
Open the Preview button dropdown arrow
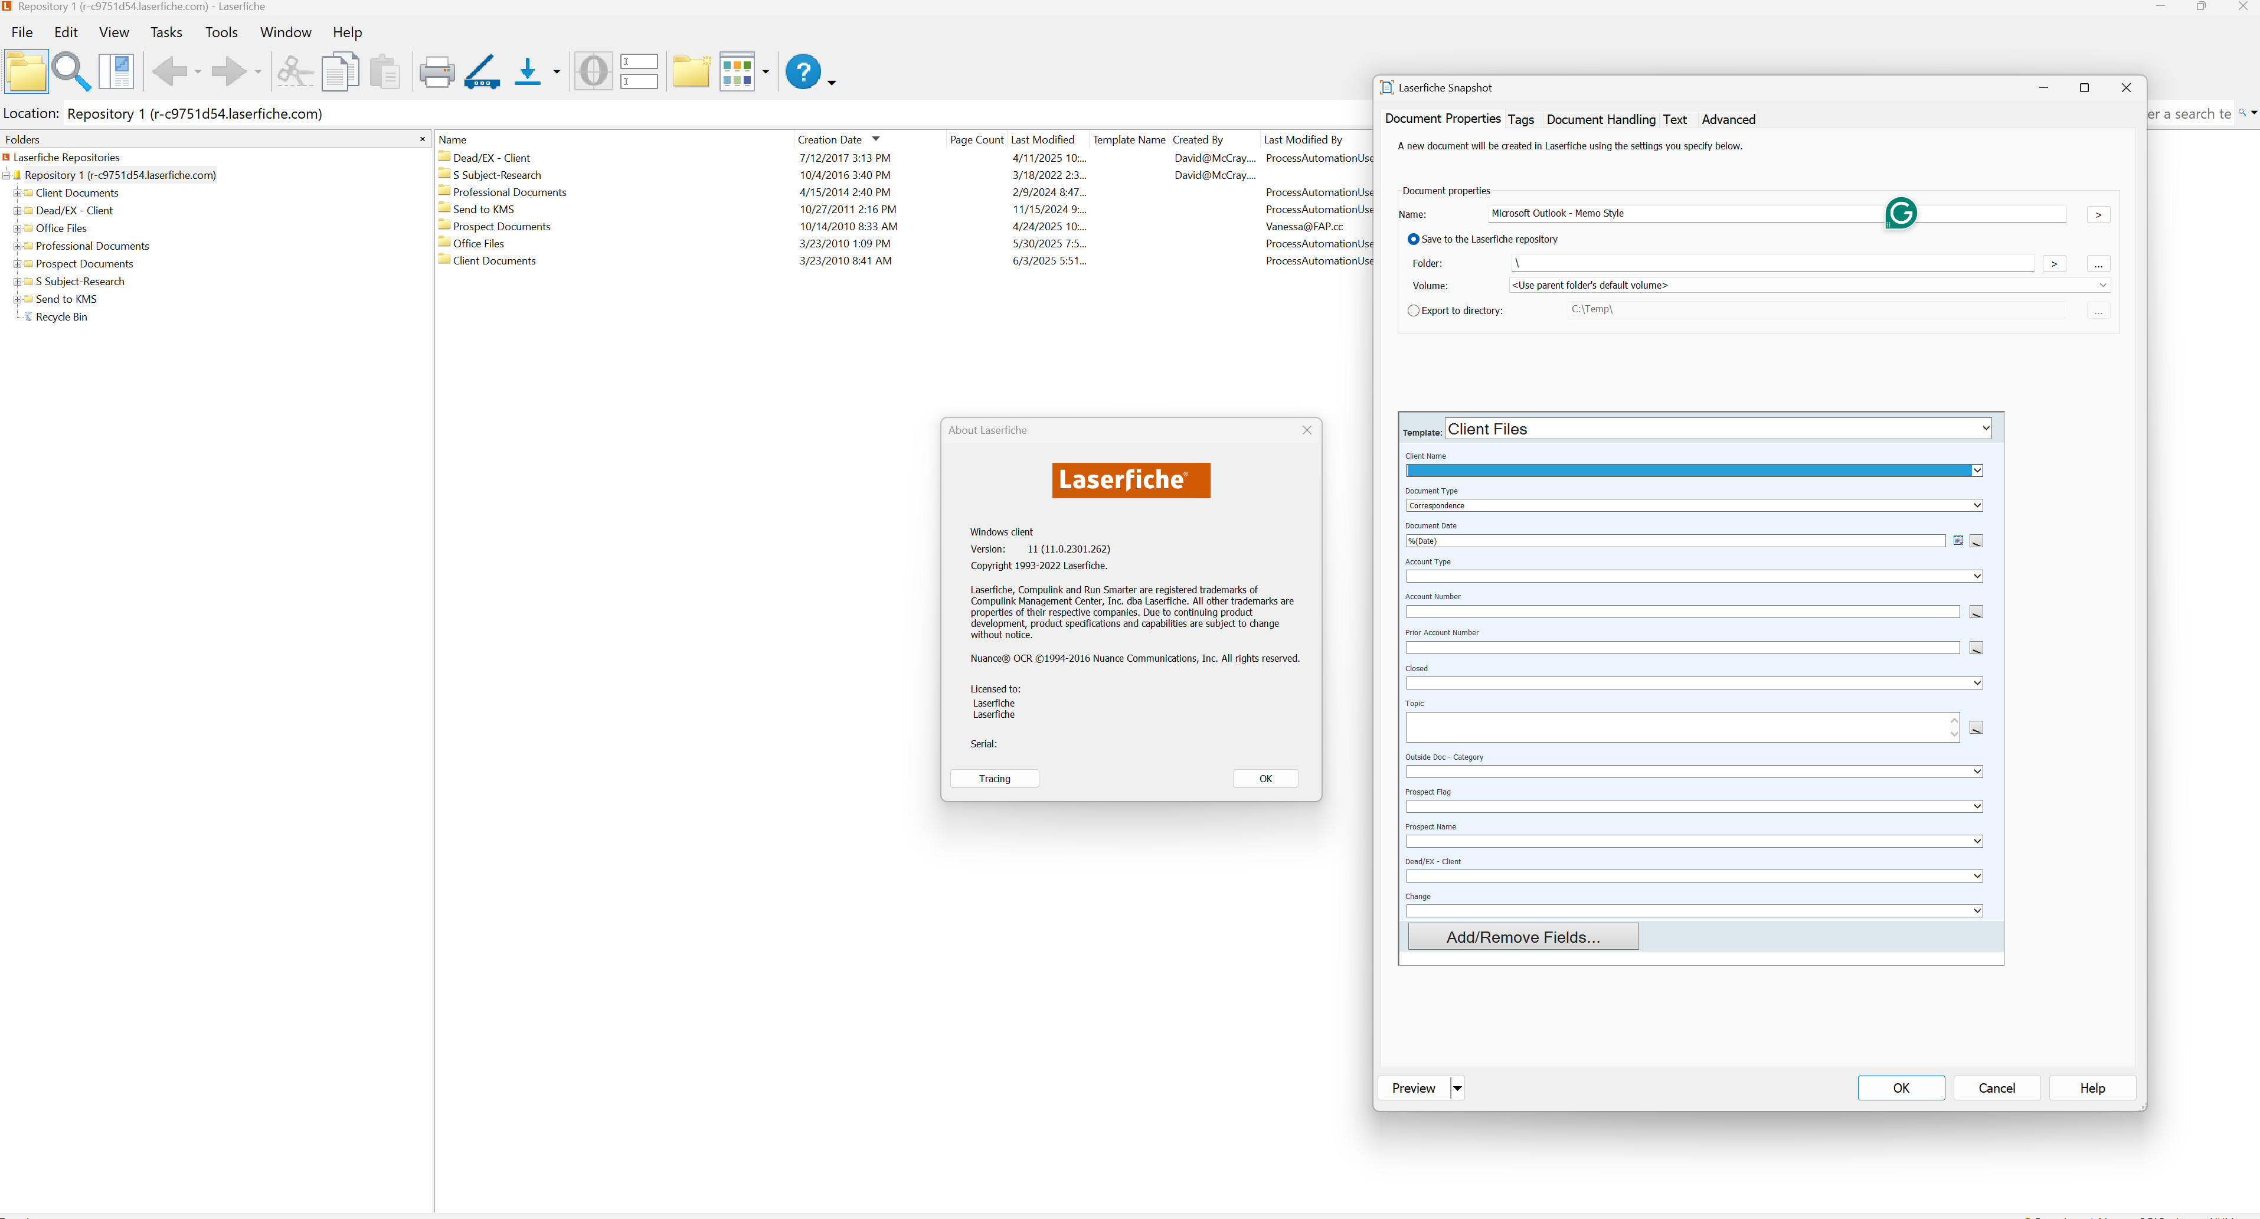click(1457, 1088)
